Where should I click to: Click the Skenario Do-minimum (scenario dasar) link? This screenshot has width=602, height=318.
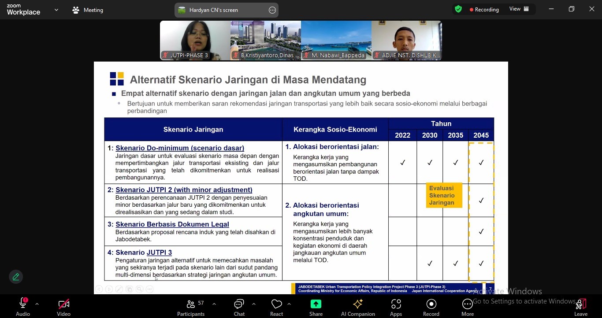[180, 148]
